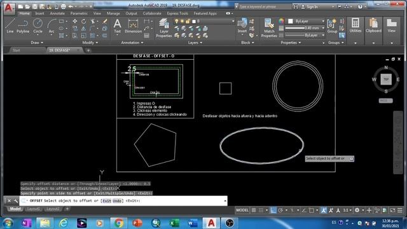Click the TOP face of ViewCube
Viewport: 407px width, 229px height.
386,80
